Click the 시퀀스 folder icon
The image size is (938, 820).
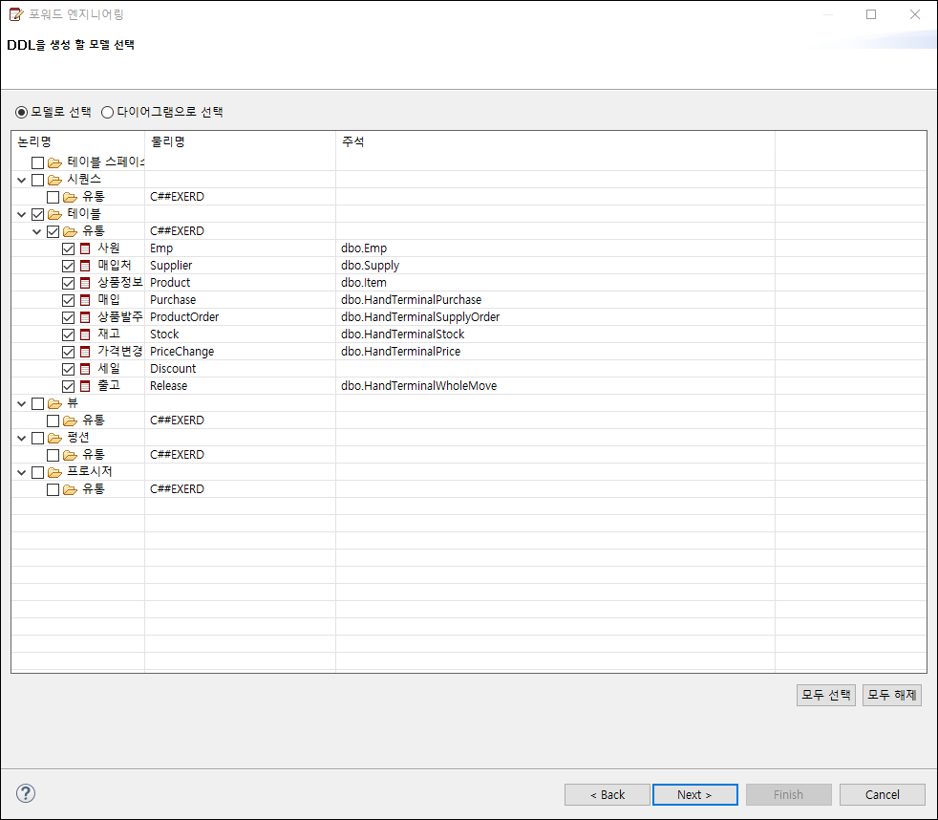coord(55,180)
